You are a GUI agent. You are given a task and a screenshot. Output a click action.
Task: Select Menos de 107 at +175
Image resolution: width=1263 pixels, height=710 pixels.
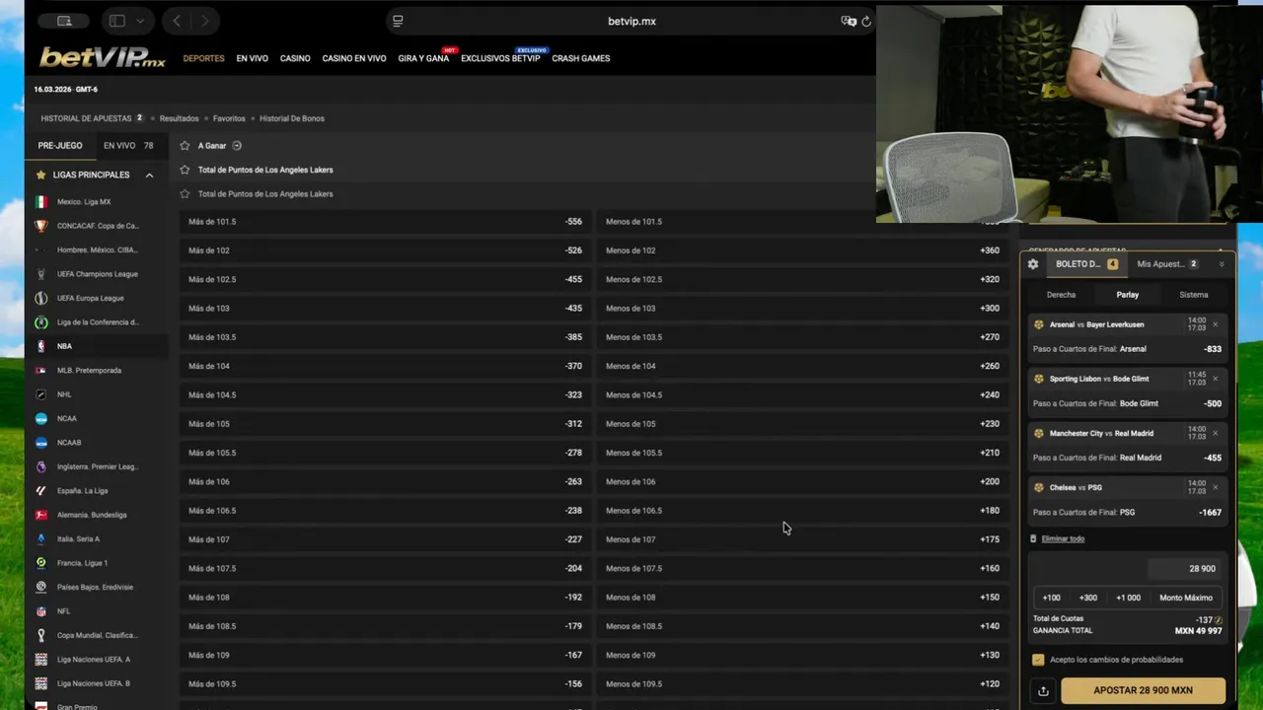tap(802, 539)
